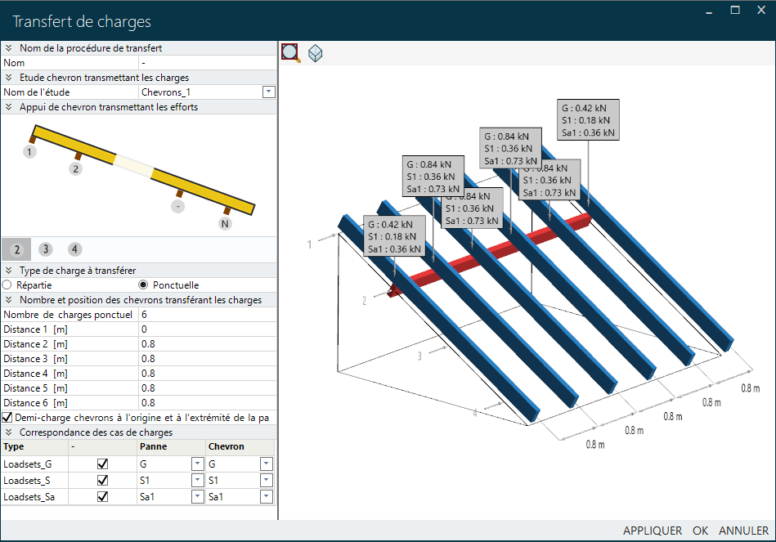Edit Nombre de charges ponctuel value
The image size is (776, 542).
pos(208,315)
